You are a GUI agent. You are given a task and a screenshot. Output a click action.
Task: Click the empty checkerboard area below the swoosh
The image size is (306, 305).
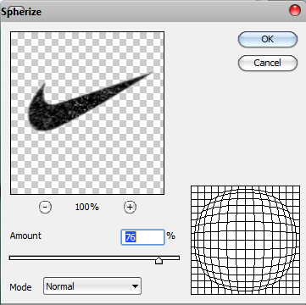click(87, 164)
